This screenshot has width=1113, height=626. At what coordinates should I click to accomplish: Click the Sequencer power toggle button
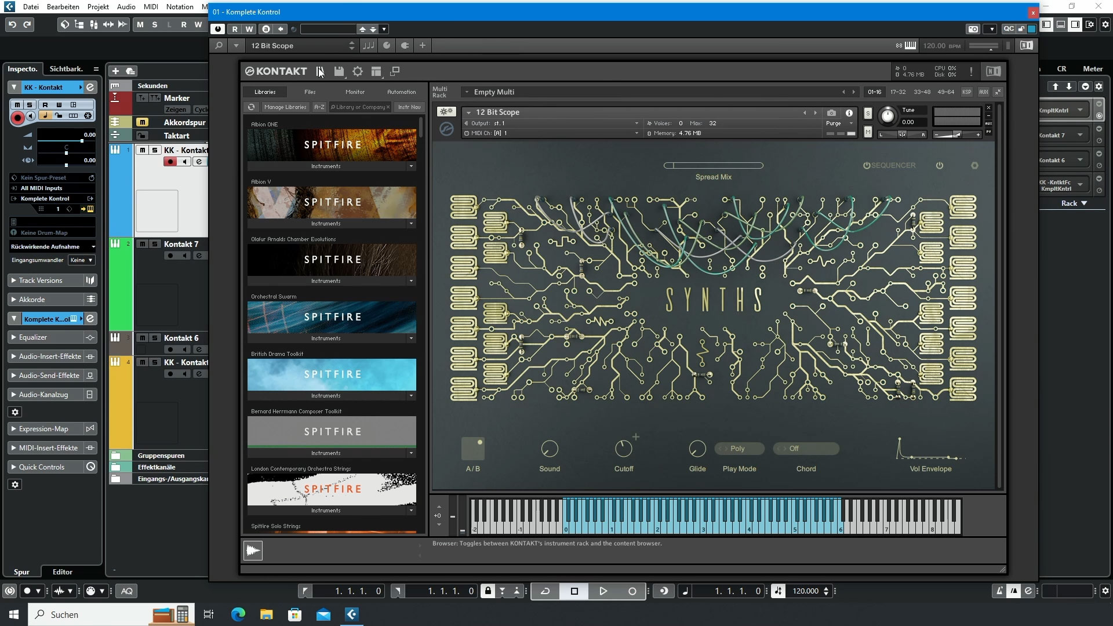tap(864, 165)
